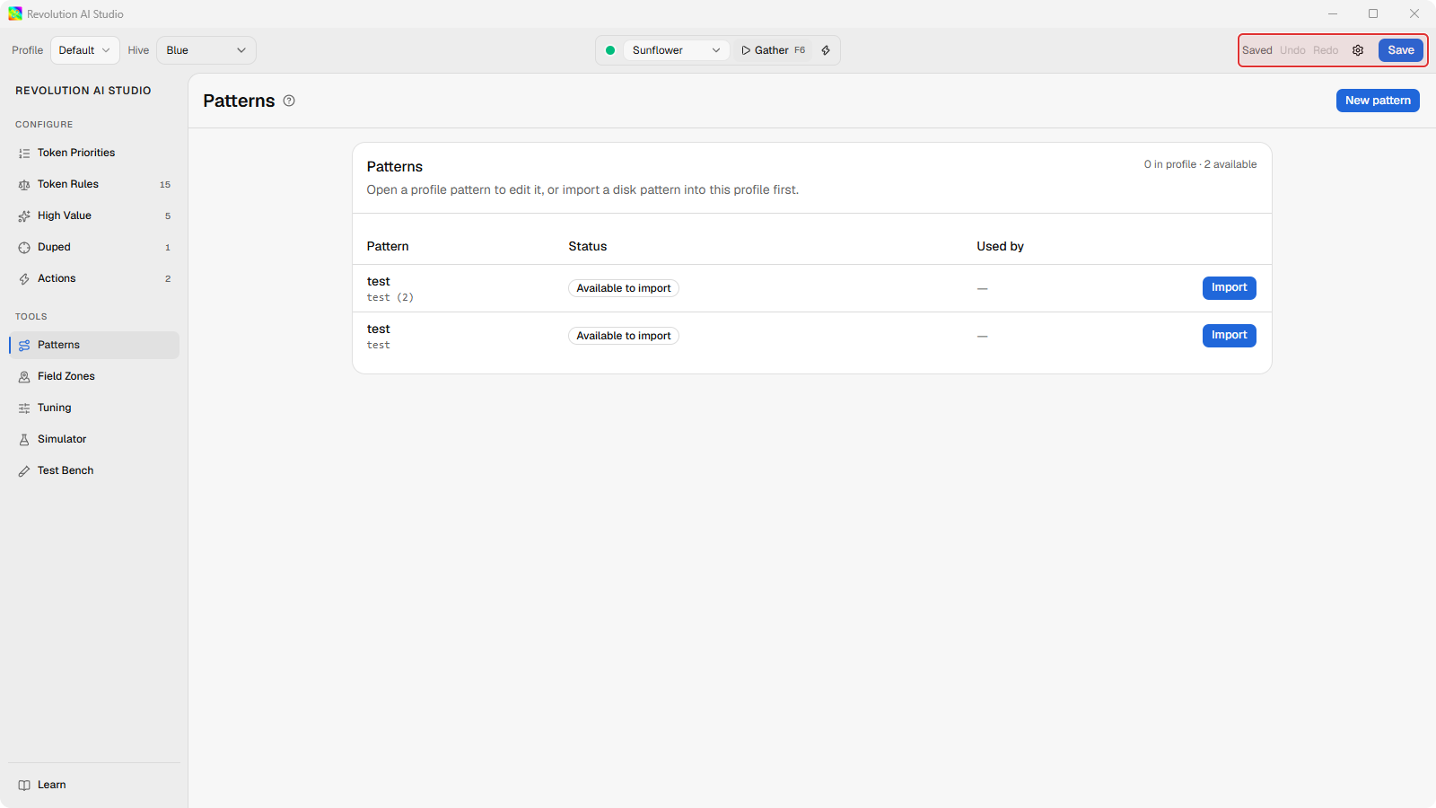Click the 'test (2)' filename text
1436x808 pixels.
point(390,297)
